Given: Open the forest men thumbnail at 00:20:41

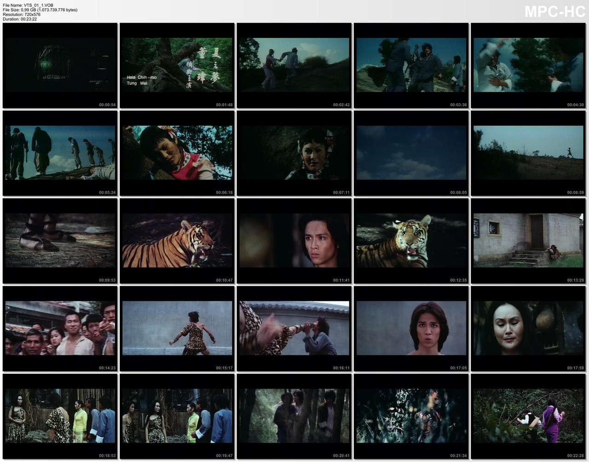Looking at the screenshot, I should coord(294,416).
